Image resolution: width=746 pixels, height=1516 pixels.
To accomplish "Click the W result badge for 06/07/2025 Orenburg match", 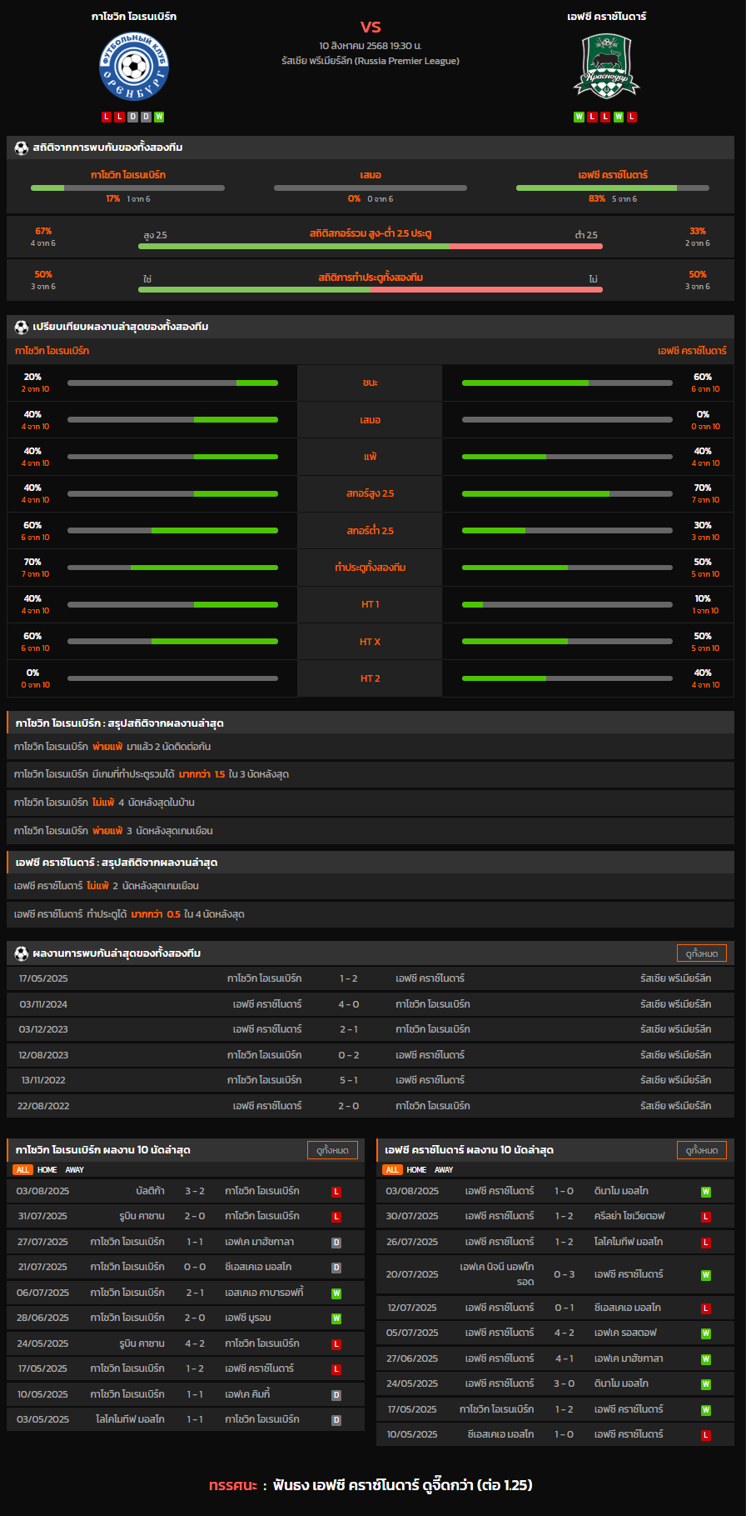I will (x=336, y=1293).
